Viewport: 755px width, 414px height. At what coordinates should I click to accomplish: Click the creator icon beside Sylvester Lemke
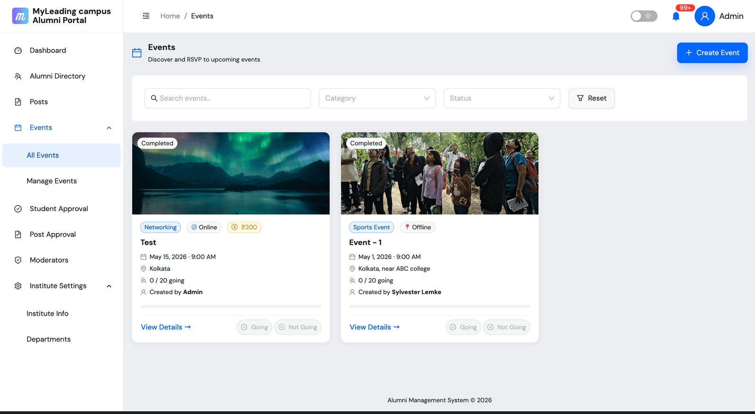(352, 292)
